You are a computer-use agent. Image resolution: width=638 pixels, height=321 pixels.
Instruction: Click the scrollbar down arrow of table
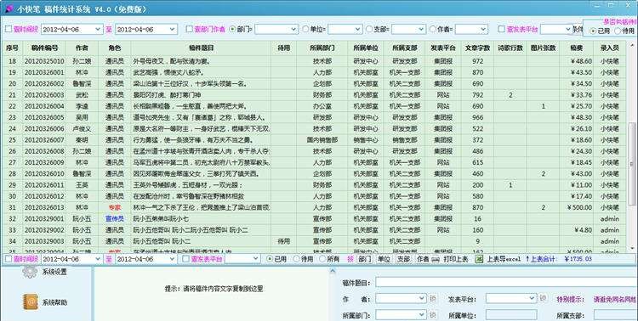click(x=633, y=248)
